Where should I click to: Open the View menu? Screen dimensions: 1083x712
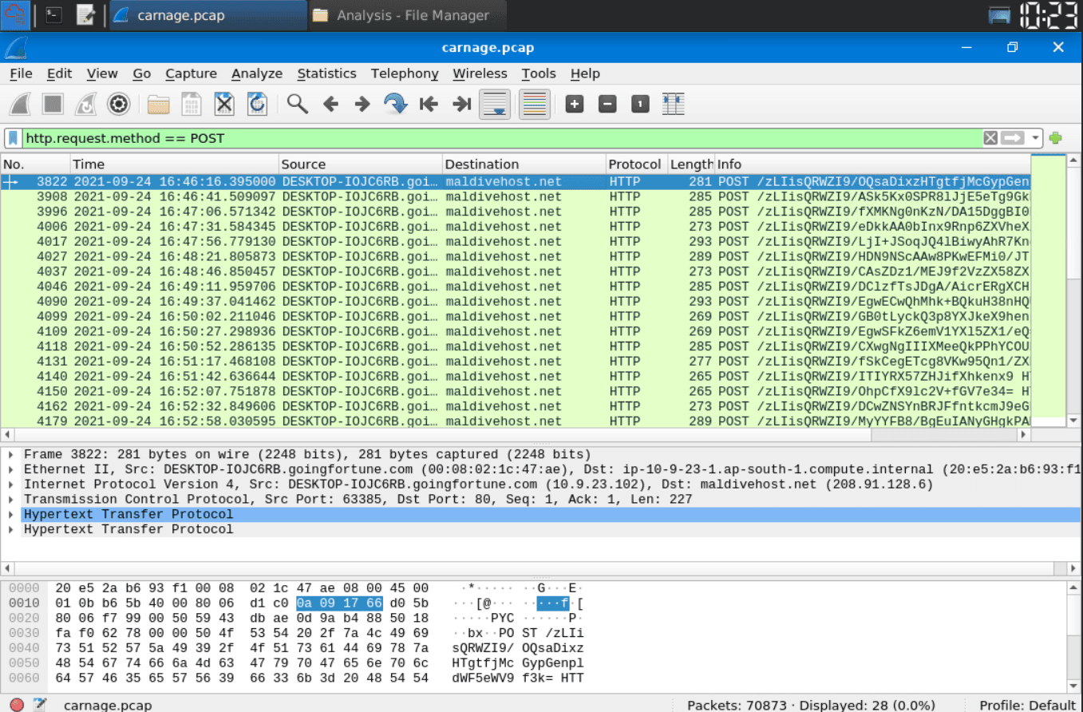(102, 73)
